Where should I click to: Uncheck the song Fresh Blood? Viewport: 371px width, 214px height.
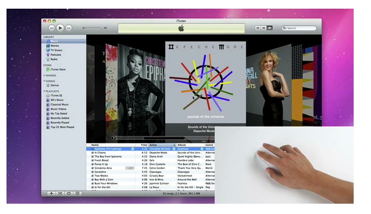click(x=93, y=160)
